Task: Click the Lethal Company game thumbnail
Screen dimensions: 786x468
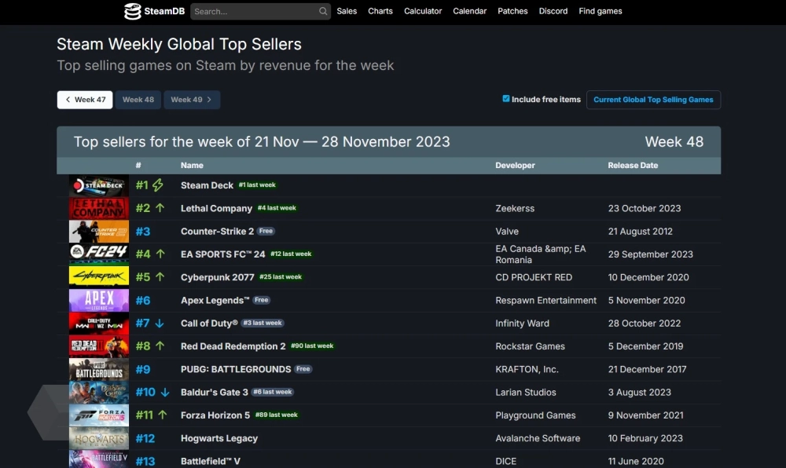Action: [99, 209]
